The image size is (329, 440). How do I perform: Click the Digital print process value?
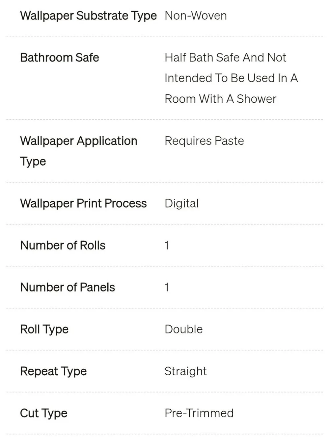pyautogui.click(x=181, y=204)
